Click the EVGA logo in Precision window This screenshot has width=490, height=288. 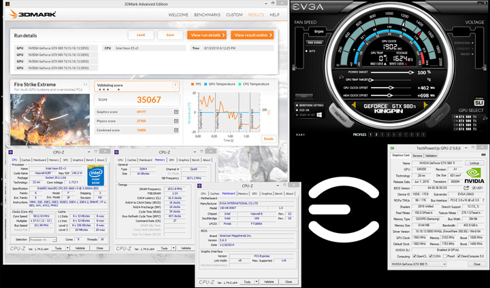[308, 7]
